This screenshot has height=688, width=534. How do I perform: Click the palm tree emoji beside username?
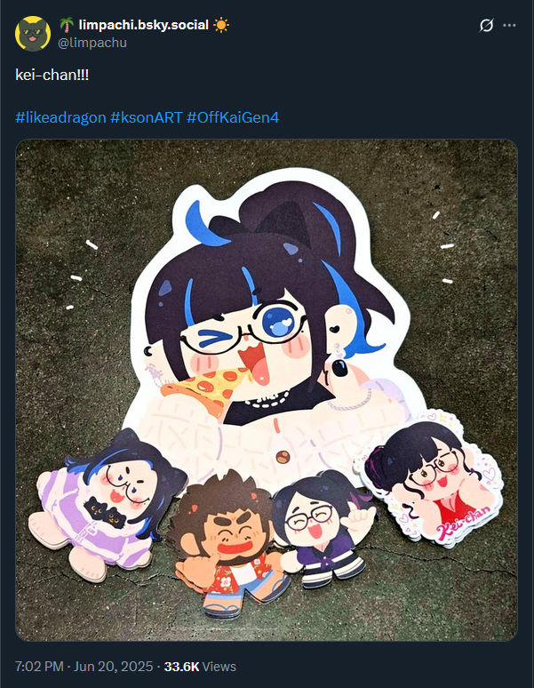[x=67, y=25]
